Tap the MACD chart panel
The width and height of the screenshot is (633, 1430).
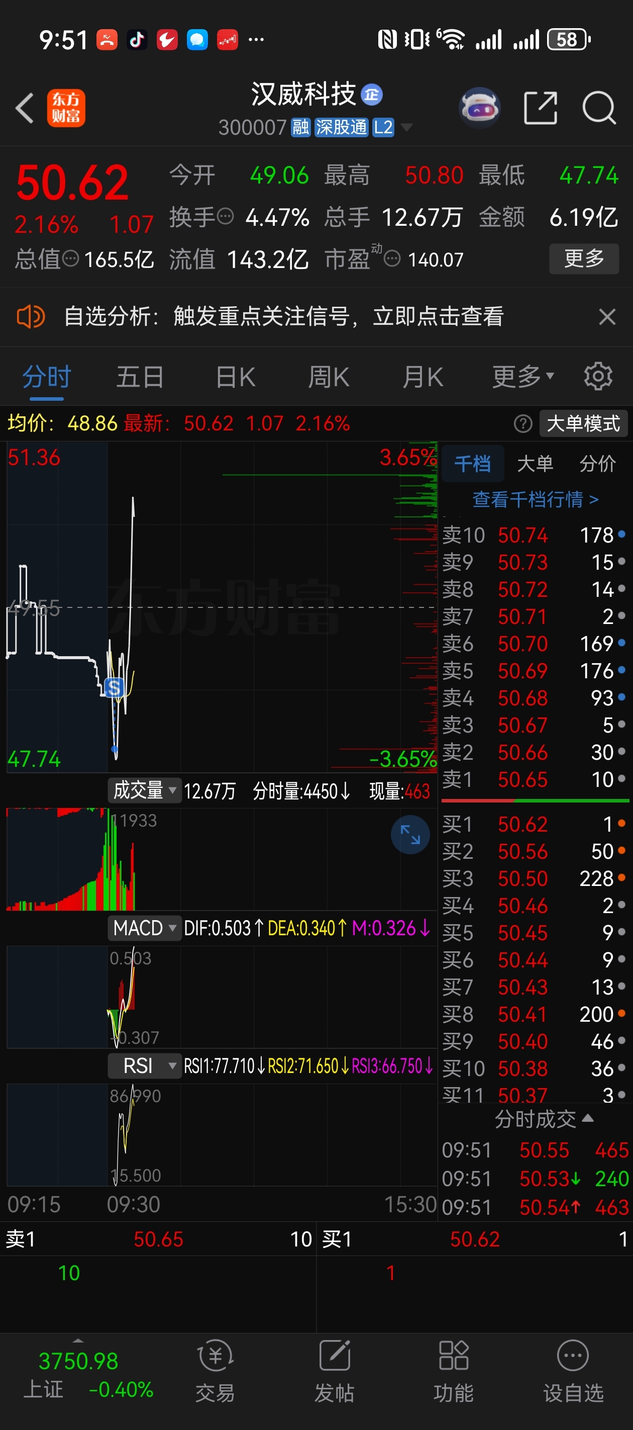[x=222, y=997]
